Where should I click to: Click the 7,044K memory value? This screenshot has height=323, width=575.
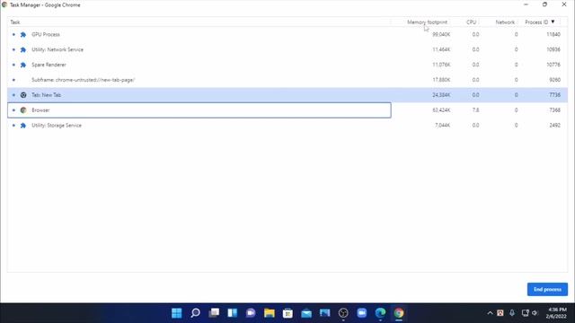click(x=442, y=126)
